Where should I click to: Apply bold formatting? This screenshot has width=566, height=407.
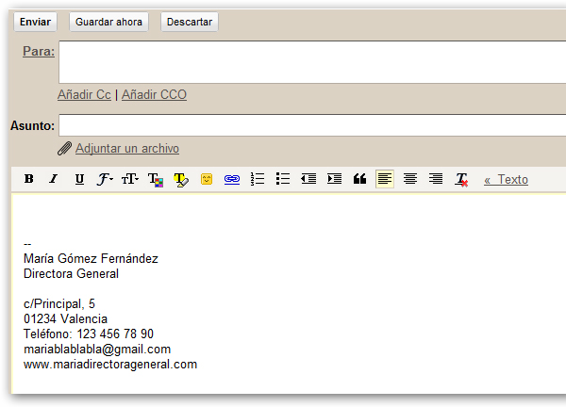coord(29,179)
